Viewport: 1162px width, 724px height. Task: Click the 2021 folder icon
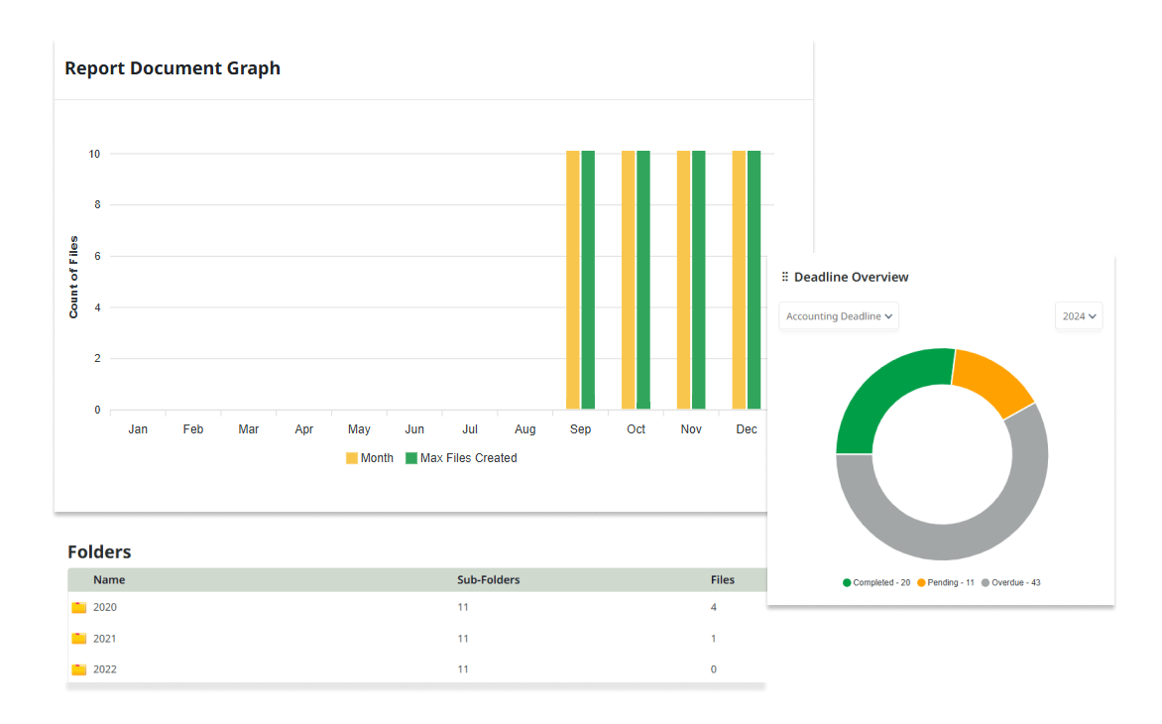(79, 639)
